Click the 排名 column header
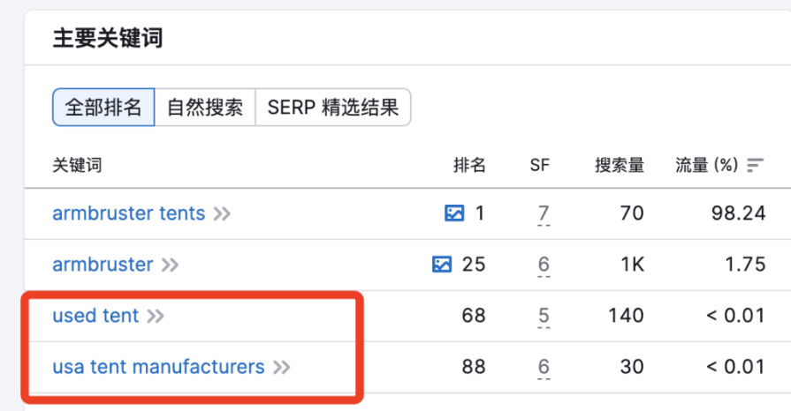 [x=469, y=165]
